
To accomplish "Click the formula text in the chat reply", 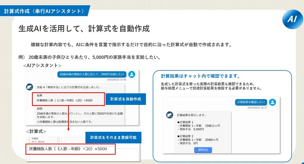I will pyautogui.click(x=64, y=100).
